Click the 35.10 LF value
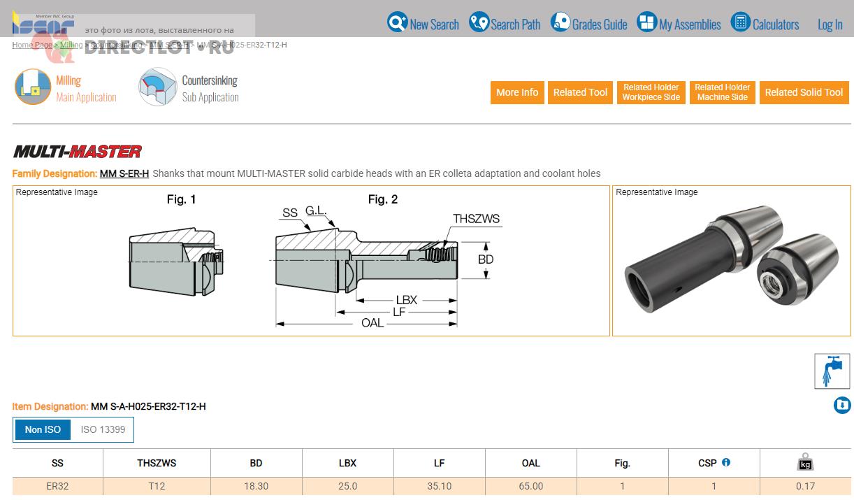Screen dimensions: 854x500 pos(440,486)
